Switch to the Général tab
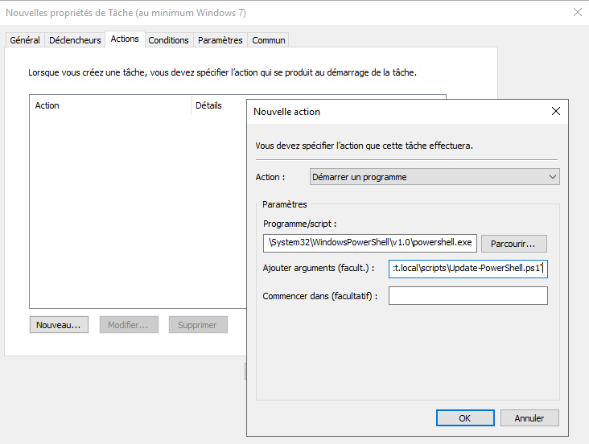 25,40
